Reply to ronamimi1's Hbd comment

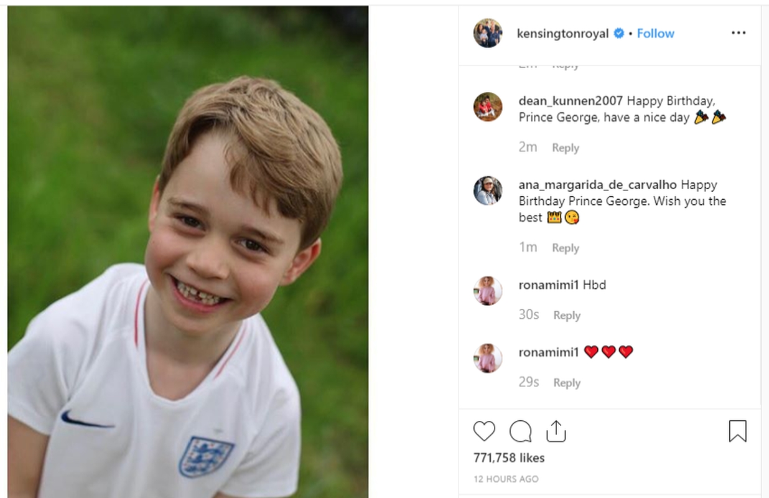[x=567, y=316]
